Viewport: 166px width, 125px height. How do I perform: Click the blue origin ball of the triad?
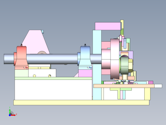(x=10, y=115)
